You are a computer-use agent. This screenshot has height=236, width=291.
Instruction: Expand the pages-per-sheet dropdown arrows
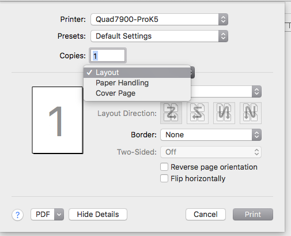[x=256, y=91]
